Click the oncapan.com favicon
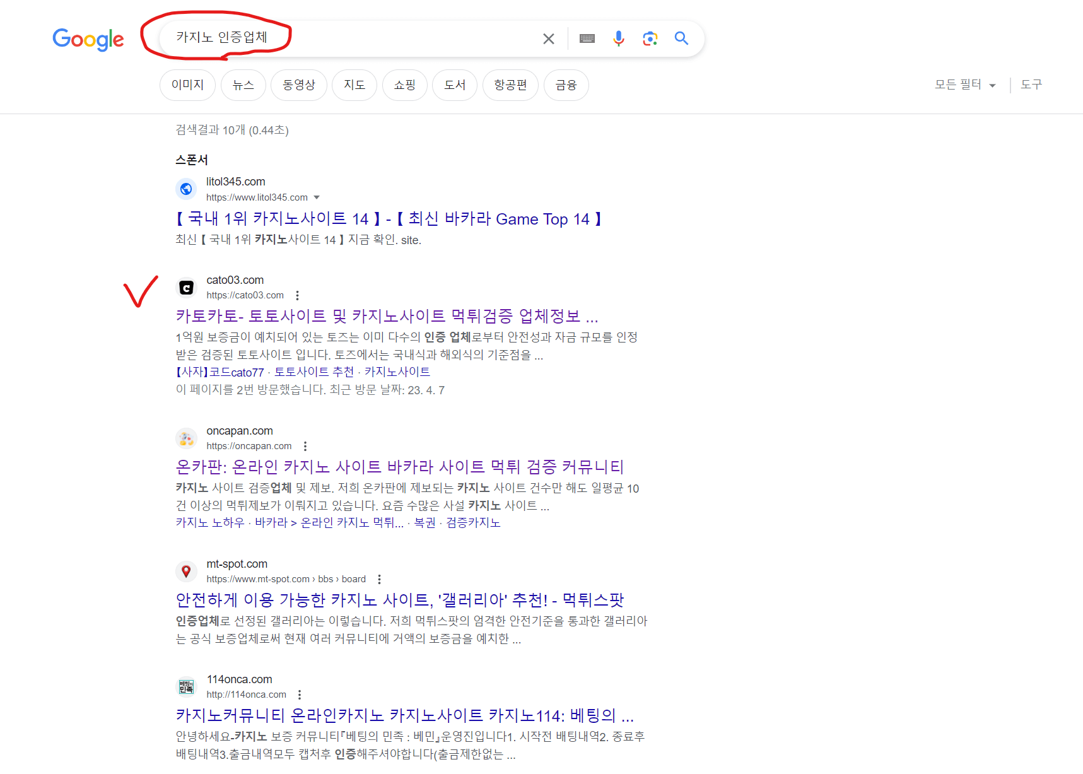 pos(186,438)
